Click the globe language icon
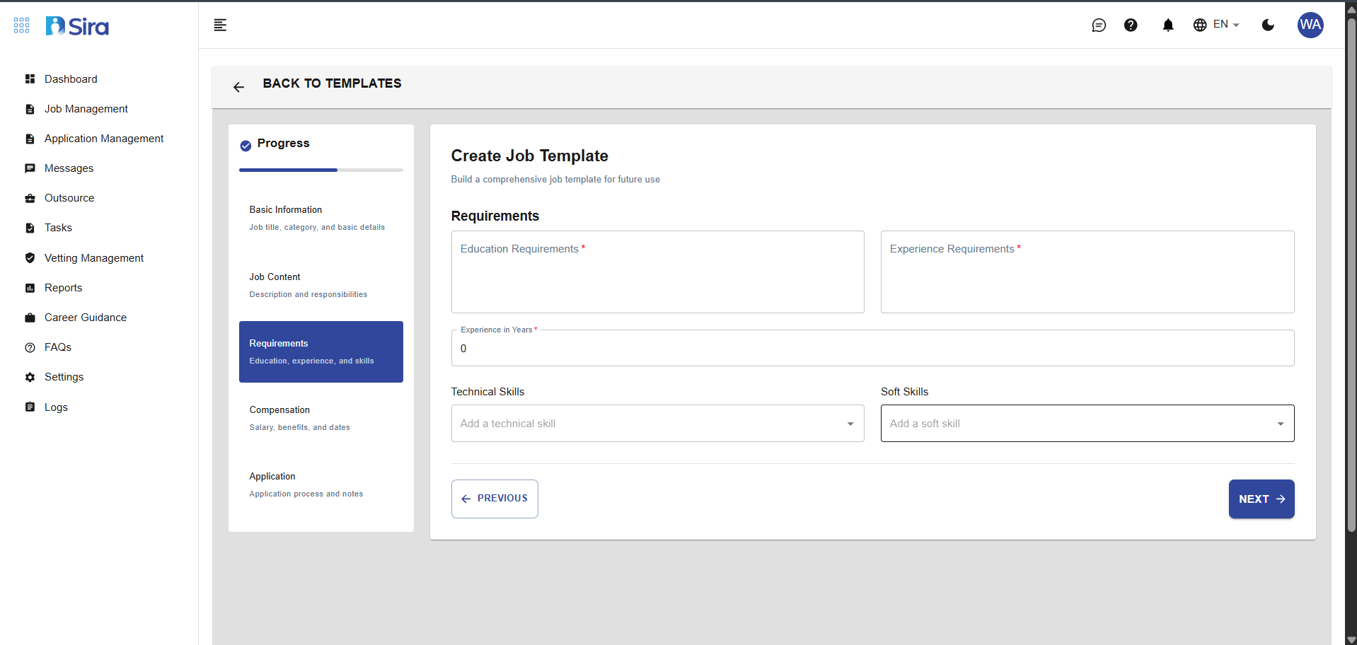The width and height of the screenshot is (1357, 645). click(1200, 25)
